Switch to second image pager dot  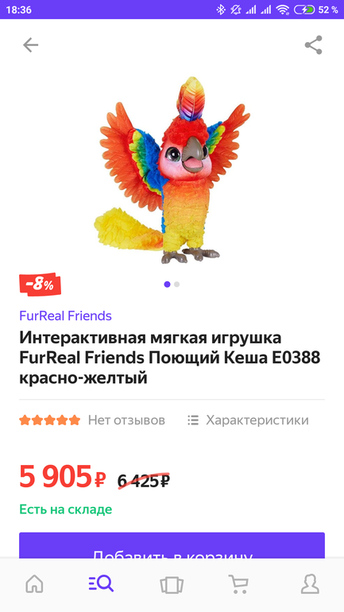pos(176,285)
